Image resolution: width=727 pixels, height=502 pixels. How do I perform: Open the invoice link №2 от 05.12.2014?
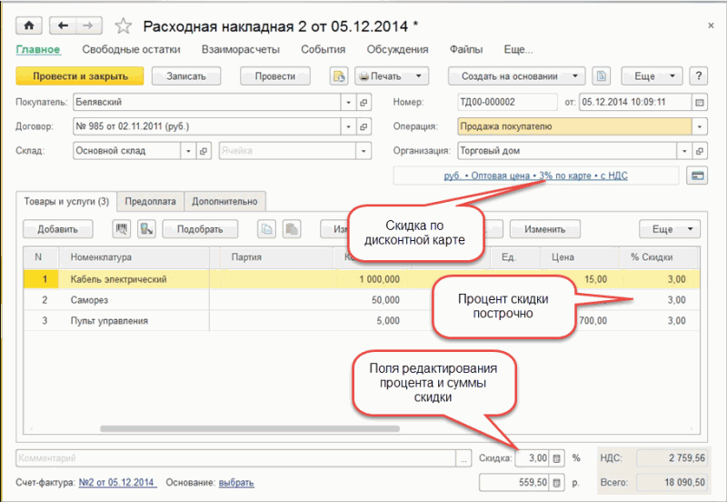pos(116,482)
